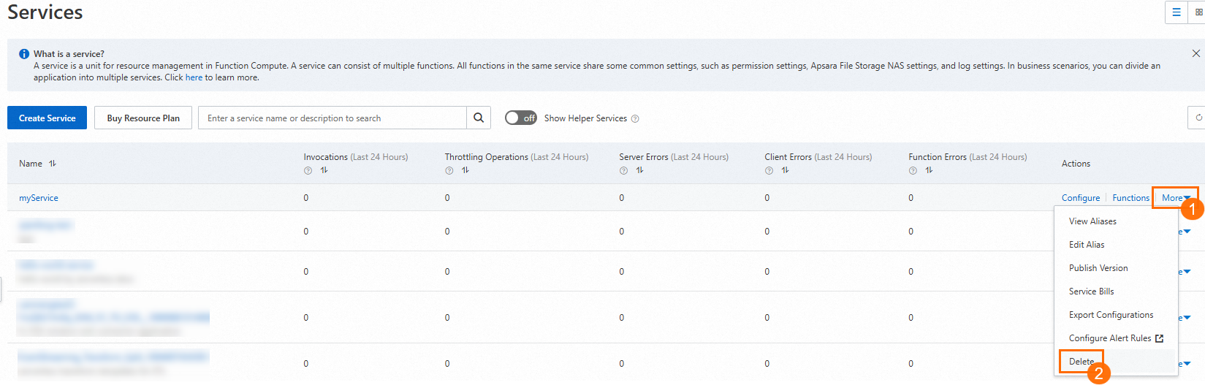Viewport: 1205px width, 385px height.
Task: Sort by Throttling Operations column
Action: tap(465, 170)
